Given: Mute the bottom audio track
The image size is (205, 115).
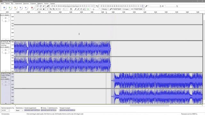Looking at the screenshot, I should [x=3, y=79].
